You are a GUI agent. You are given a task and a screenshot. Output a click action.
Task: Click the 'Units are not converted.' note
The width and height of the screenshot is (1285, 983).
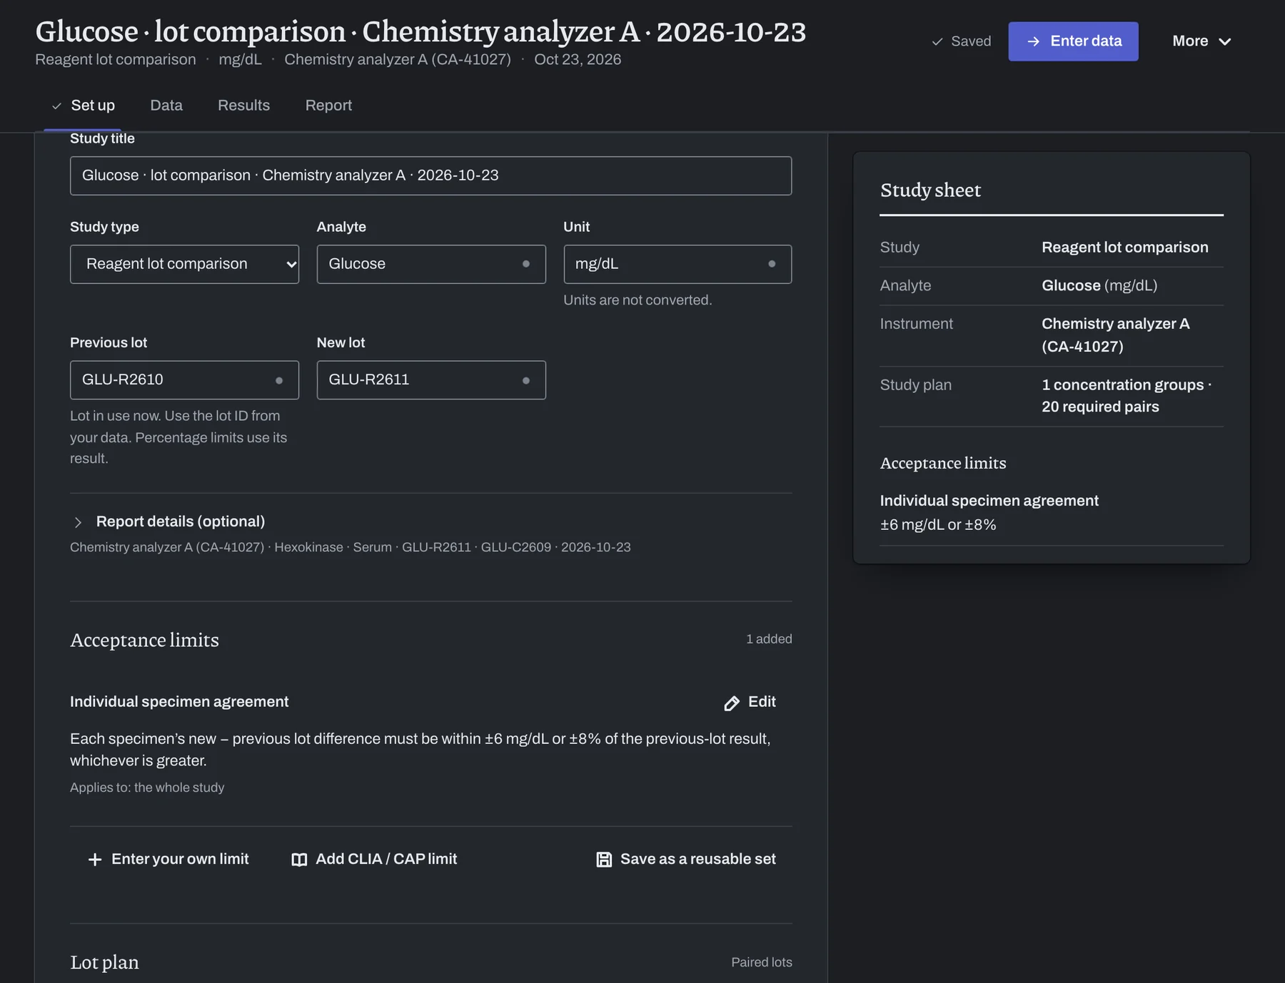(x=638, y=300)
